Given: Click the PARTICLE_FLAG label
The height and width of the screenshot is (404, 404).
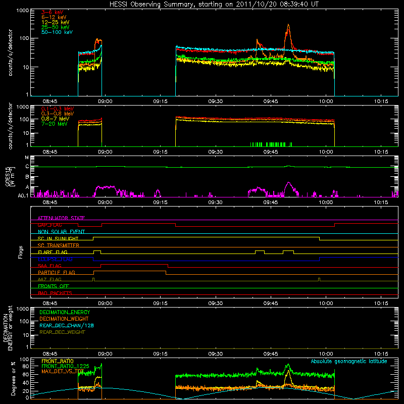Looking at the screenshot, I should point(57,272).
